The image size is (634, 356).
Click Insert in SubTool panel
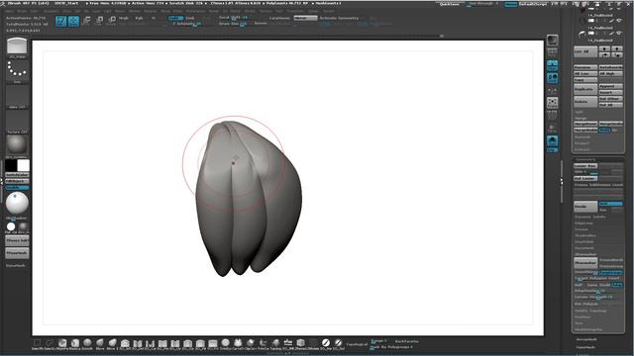(610, 92)
